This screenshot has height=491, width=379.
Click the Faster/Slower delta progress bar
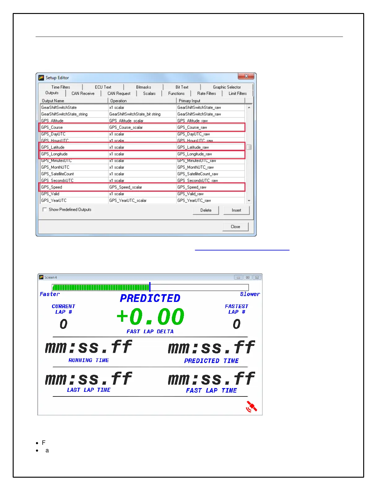tap(150, 287)
